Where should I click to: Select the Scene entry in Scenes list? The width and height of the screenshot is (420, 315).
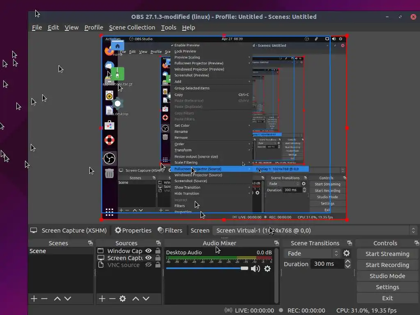(x=61, y=251)
